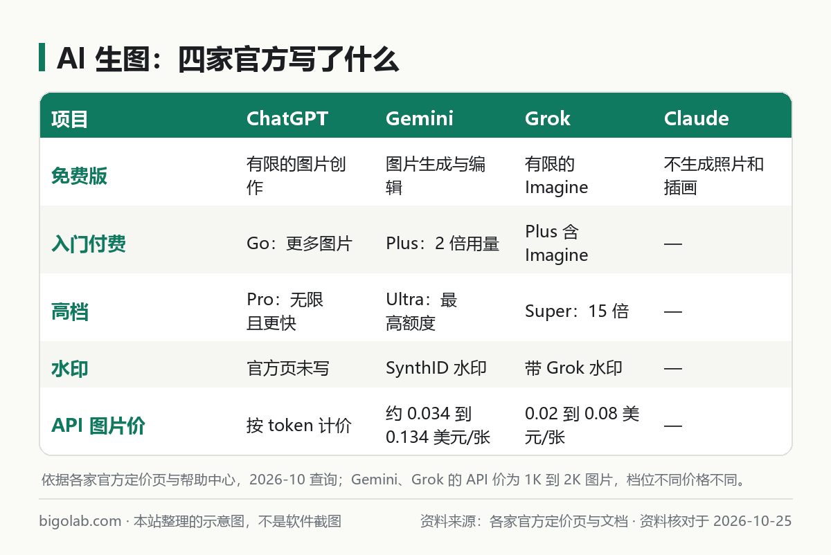This screenshot has width=831, height=555.
Task: Open the bigolab.com footer link
Action: coord(80,521)
